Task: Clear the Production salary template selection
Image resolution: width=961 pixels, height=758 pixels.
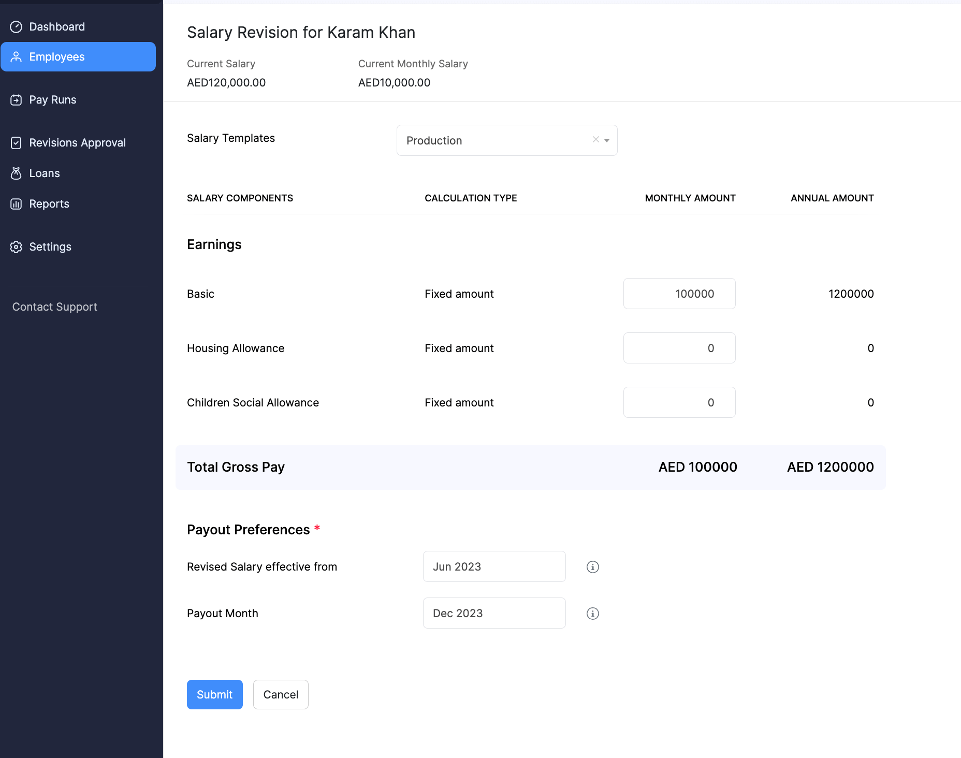Action: point(595,140)
